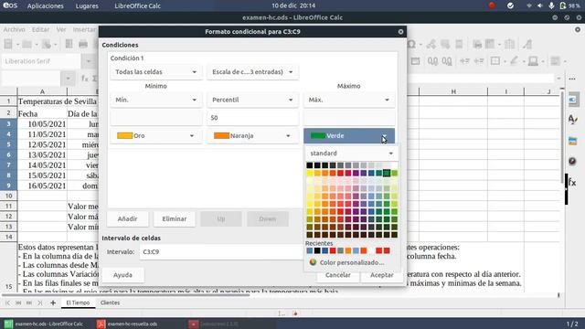Screen dimensions: 585x329
Task: Pick the black swatch in Recientes
Action: (x=317, y=250)
